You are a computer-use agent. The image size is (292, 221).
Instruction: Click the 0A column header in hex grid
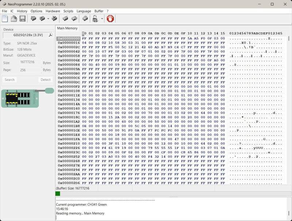[x=150, y=33]
